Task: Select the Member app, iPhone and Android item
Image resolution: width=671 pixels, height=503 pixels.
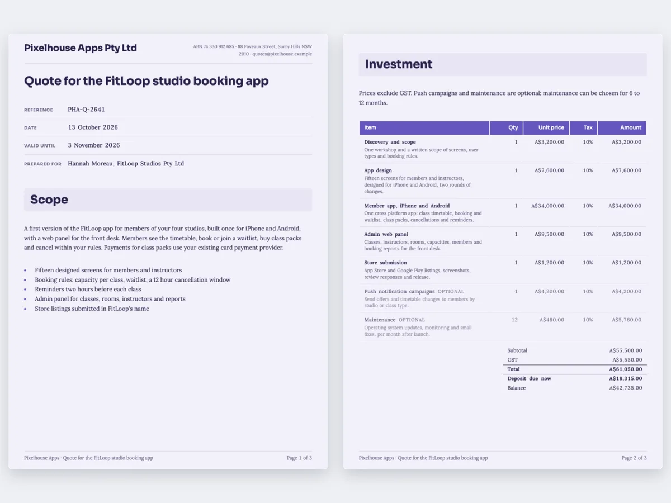Action: coord(407,206)
